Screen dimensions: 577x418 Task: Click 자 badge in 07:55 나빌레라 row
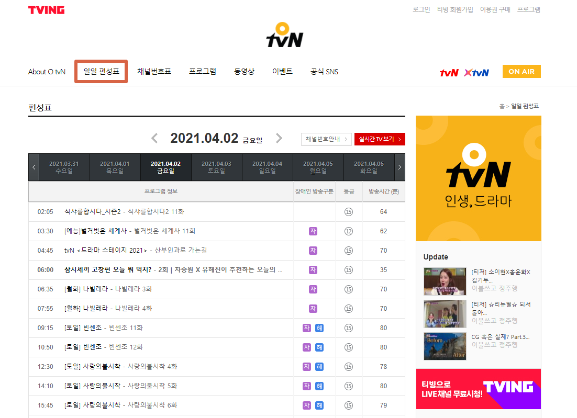313,309
